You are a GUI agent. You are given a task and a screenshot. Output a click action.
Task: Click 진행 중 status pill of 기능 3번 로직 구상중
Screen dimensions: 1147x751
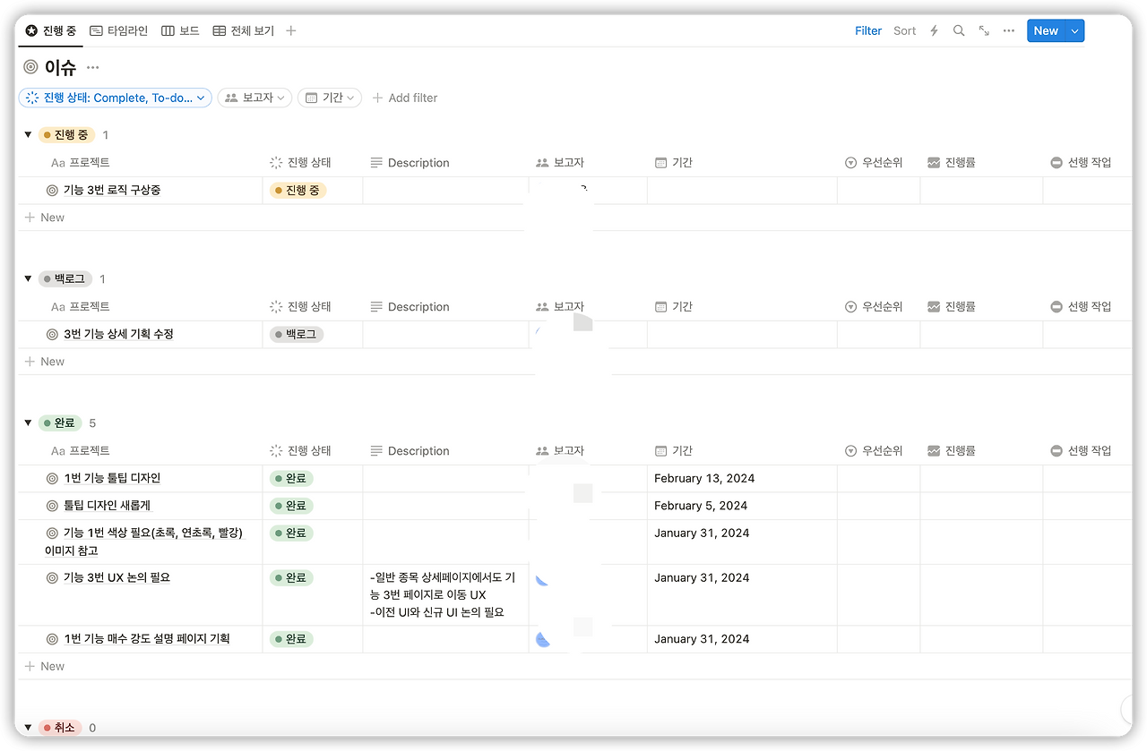tap(298, 190)
